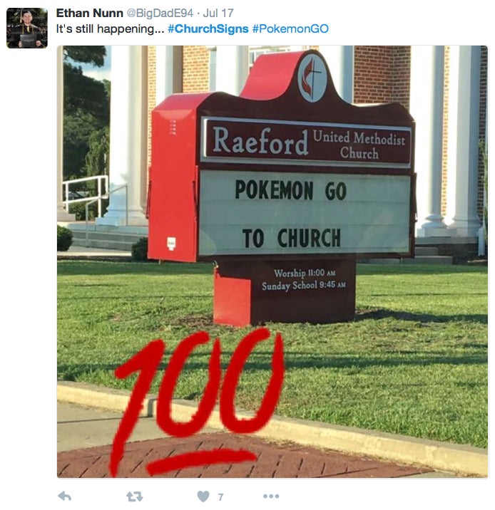Click the worship times text on sign
The image size is (495, 510).
click(x=304, y=279)
